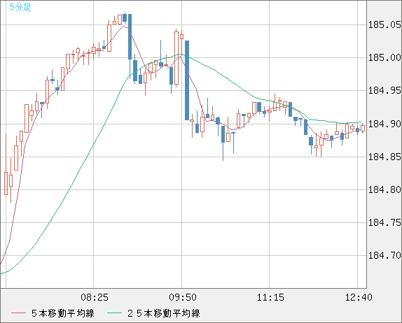The height and width of the screenshot is (323, 402).
Task: Click the 11:15 time axis label
Action: point(270,297)
